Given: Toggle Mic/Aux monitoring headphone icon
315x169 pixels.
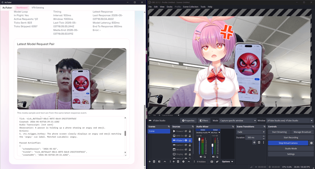Looking at the screenshot, I should click(217, 157).
